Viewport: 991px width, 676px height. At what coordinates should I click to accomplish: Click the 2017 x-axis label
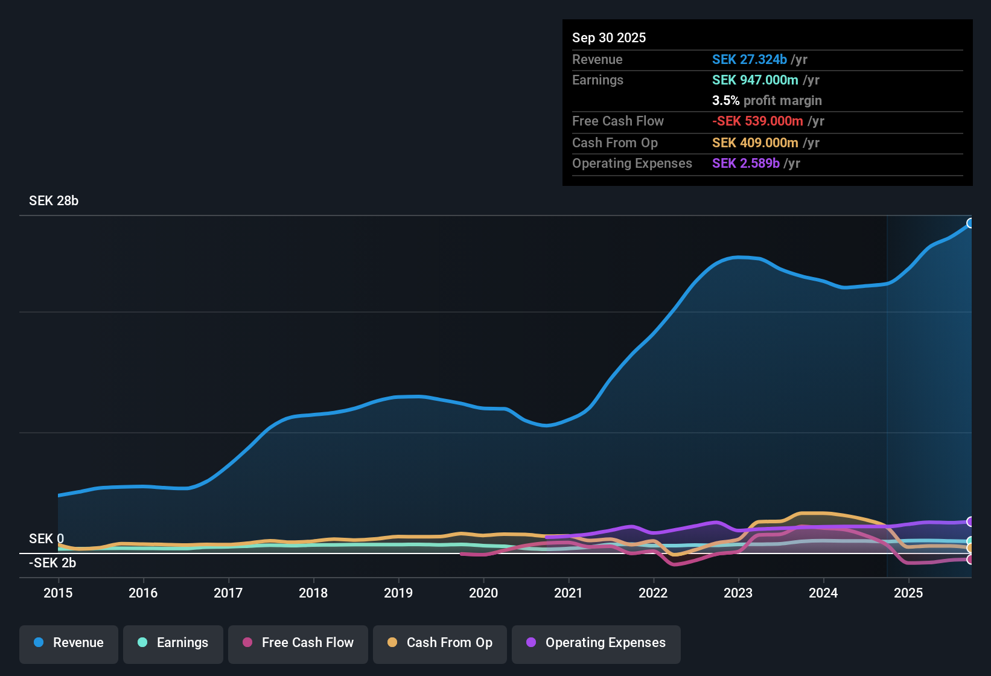pos(228,593)
